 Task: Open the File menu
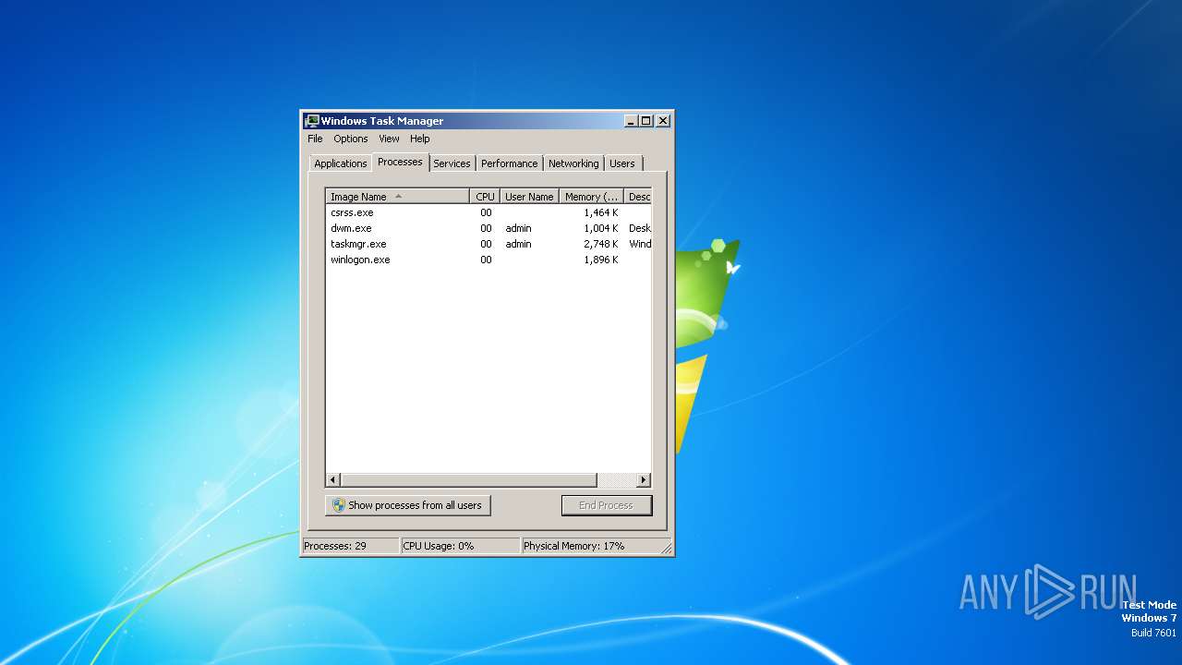pyautogui.click(x=315, y=139)
